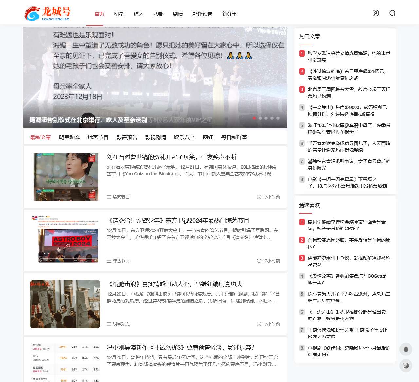
Task: Select the first carousel dot
Action: click(254, 118)
